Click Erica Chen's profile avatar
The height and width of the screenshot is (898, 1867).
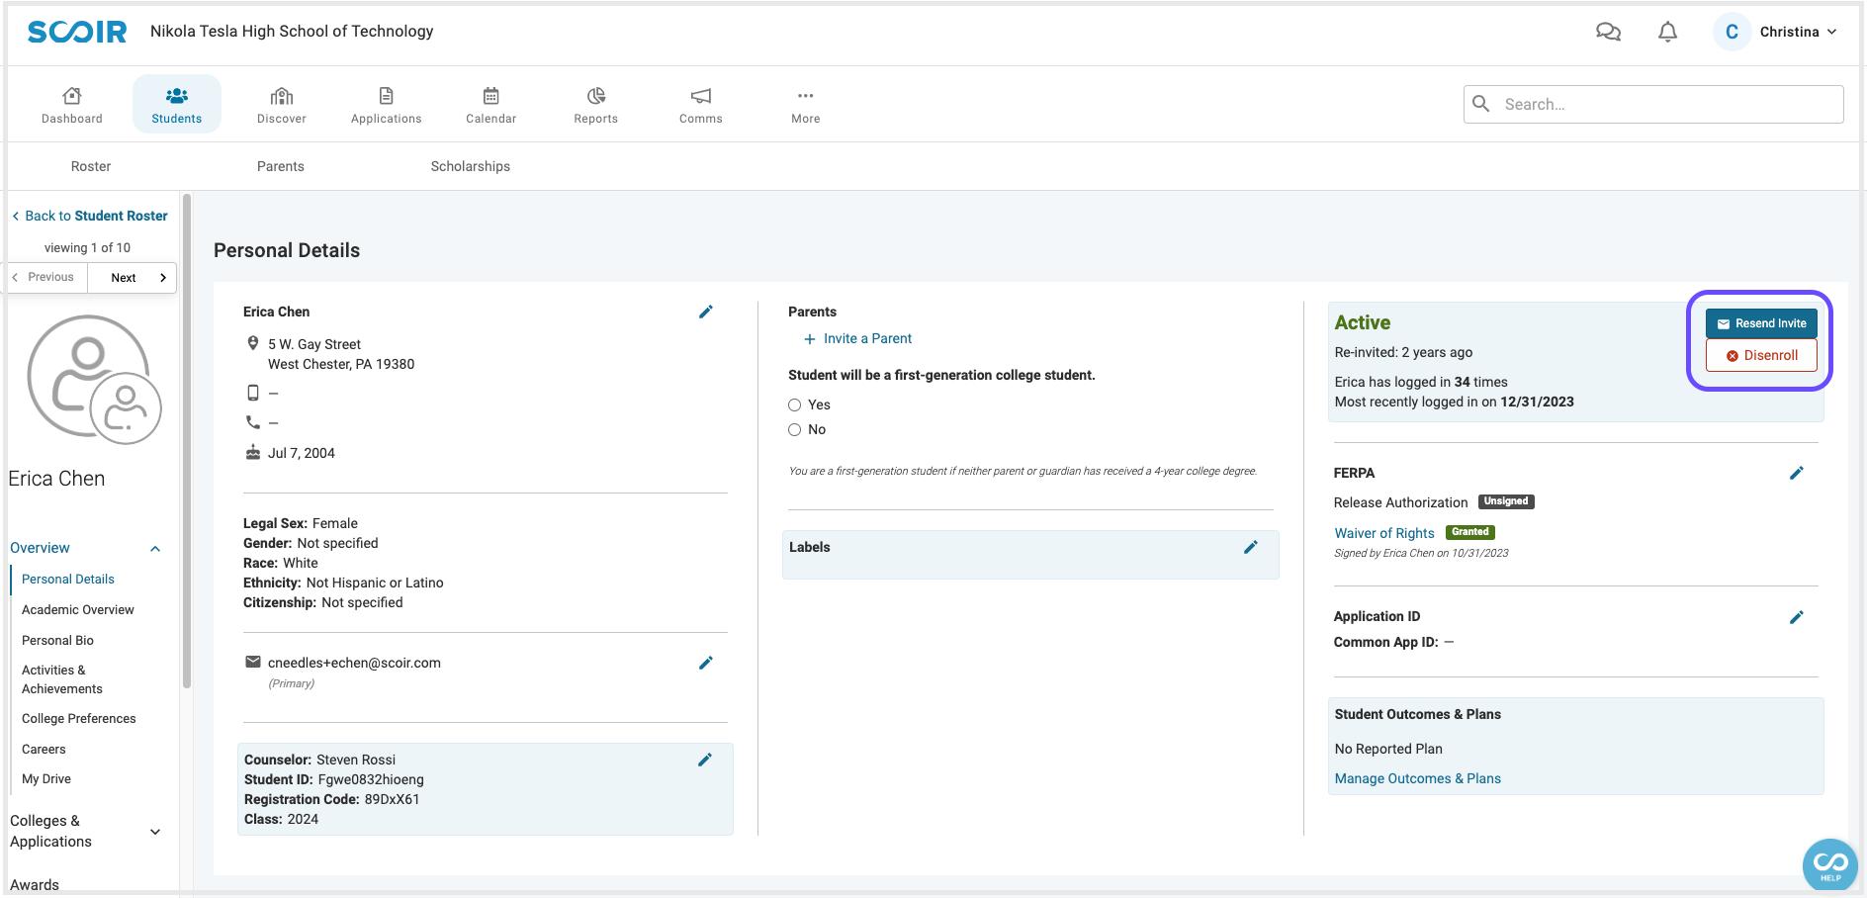tap(94, 380)
